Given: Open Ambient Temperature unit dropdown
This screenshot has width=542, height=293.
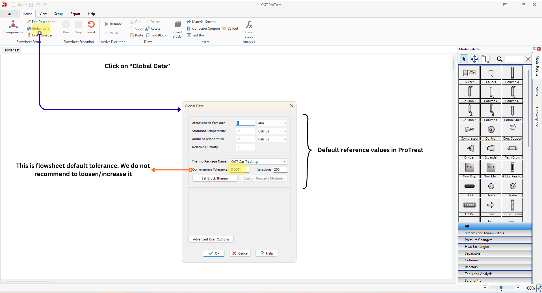Looking at the screenshot, I should pyautogui.click(x=272, y=139).
